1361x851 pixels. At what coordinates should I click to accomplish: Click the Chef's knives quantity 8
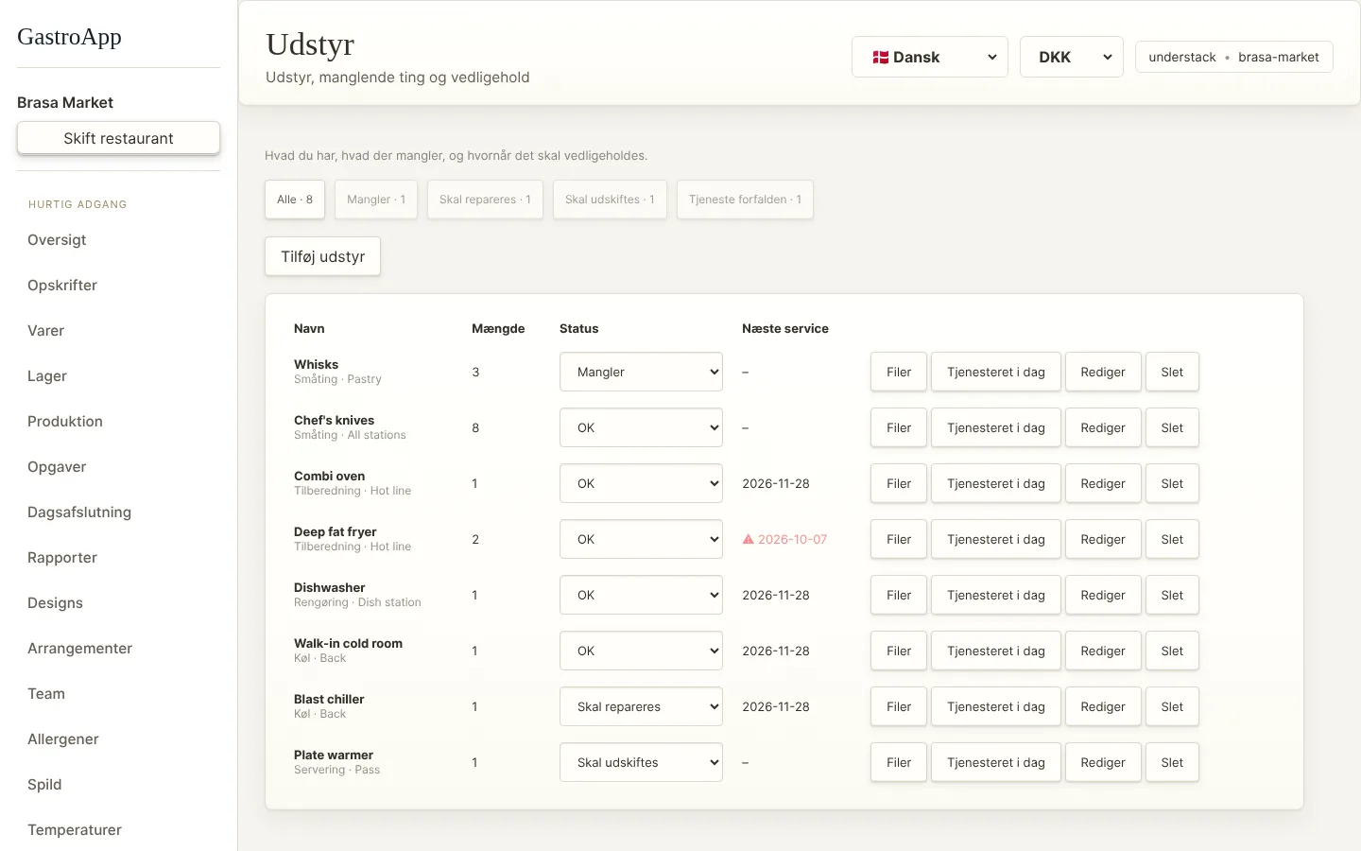point(475,427)
